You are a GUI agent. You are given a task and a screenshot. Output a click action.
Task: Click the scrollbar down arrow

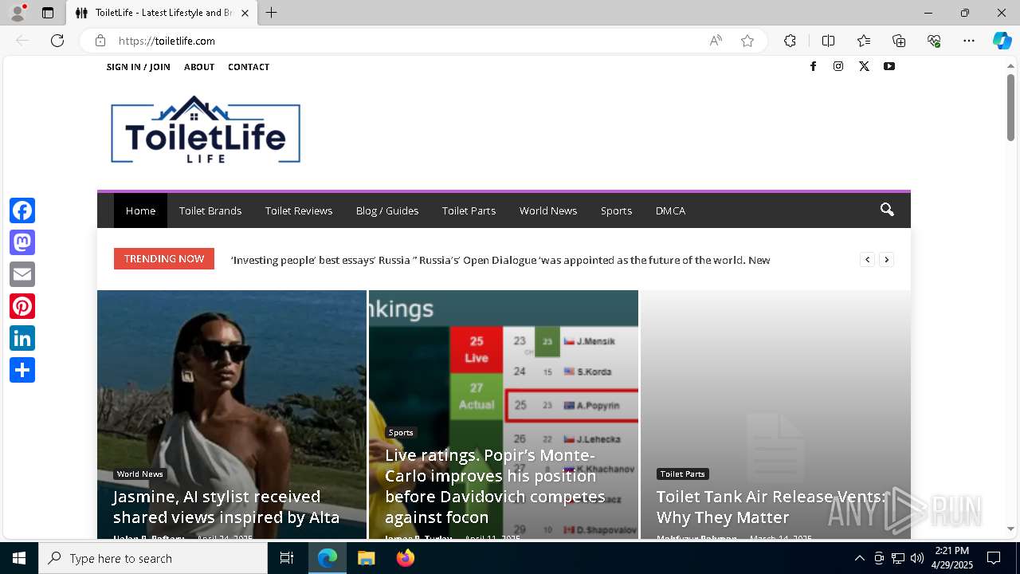(x=1010, y=529)
